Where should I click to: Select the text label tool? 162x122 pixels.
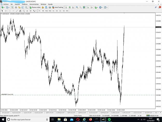pyautogui.click(x=31, y=11)
